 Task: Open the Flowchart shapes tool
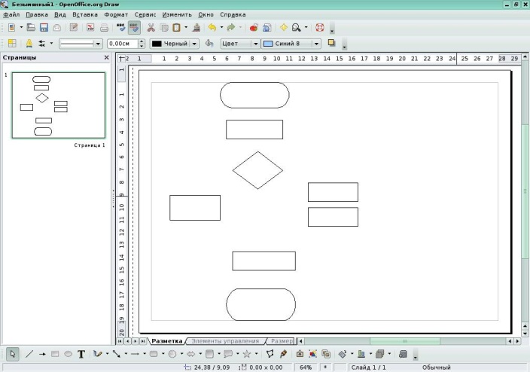tap(209, 354)
